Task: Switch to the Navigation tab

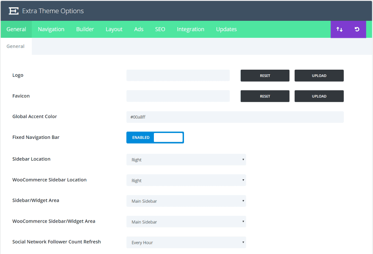Action: click(51, 29)
